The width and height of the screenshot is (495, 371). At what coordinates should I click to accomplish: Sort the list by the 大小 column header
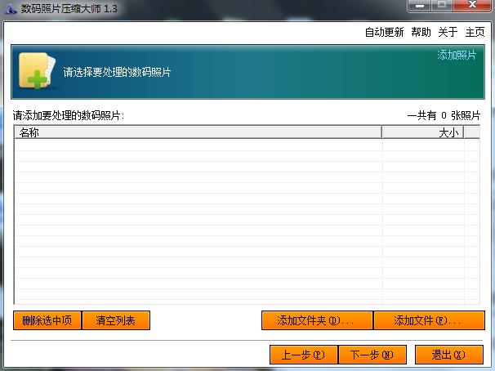click(422, 132)
